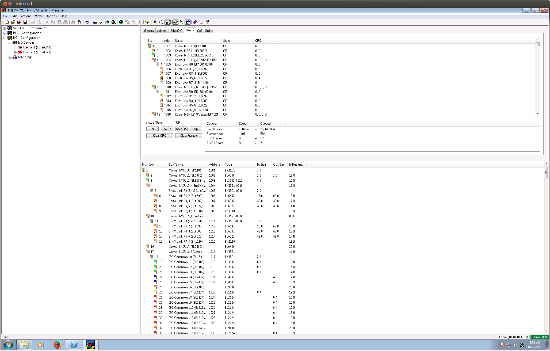This screenshot has width=550, height=351.
Task: Click the Show Online Data list icon
Action: (155, 22)
